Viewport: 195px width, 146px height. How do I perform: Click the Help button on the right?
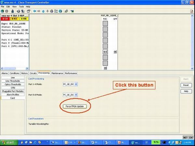[186, 91]
